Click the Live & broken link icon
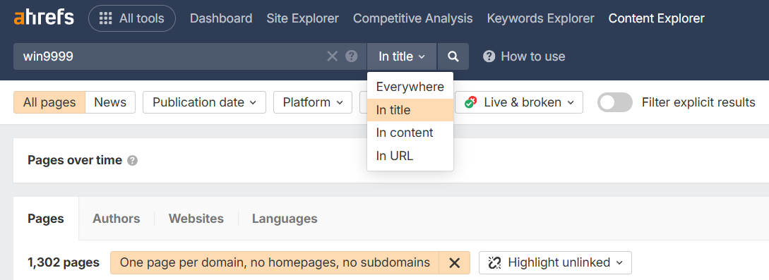The image size is (769, 280). (470, 102)
